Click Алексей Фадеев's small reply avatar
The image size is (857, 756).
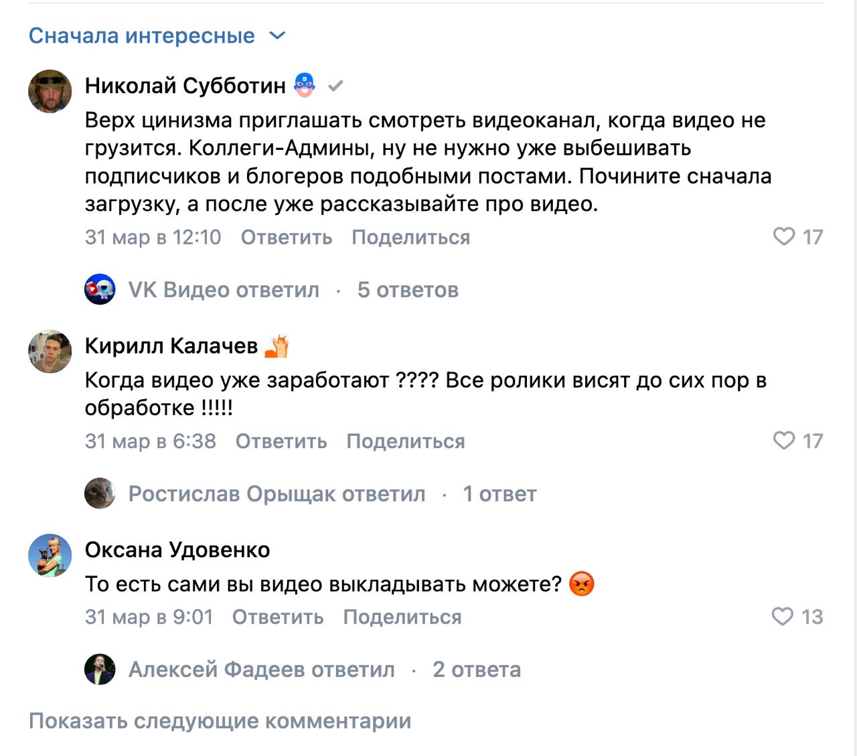coord(100,669)
